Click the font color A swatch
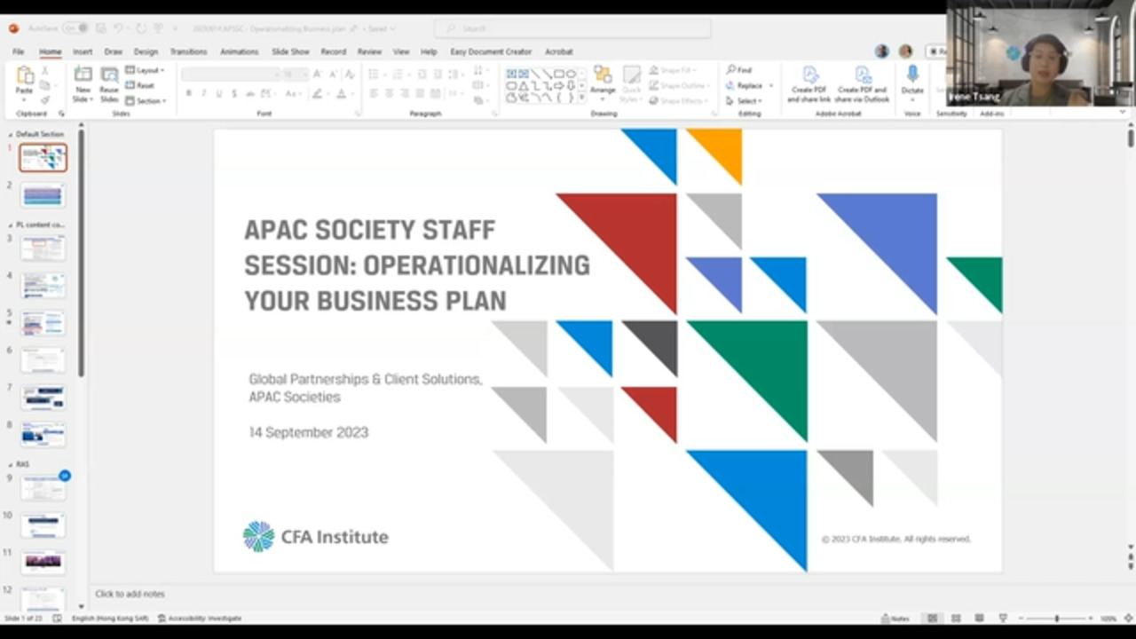This screenshot has height=639, width=1136. point(342,93)
